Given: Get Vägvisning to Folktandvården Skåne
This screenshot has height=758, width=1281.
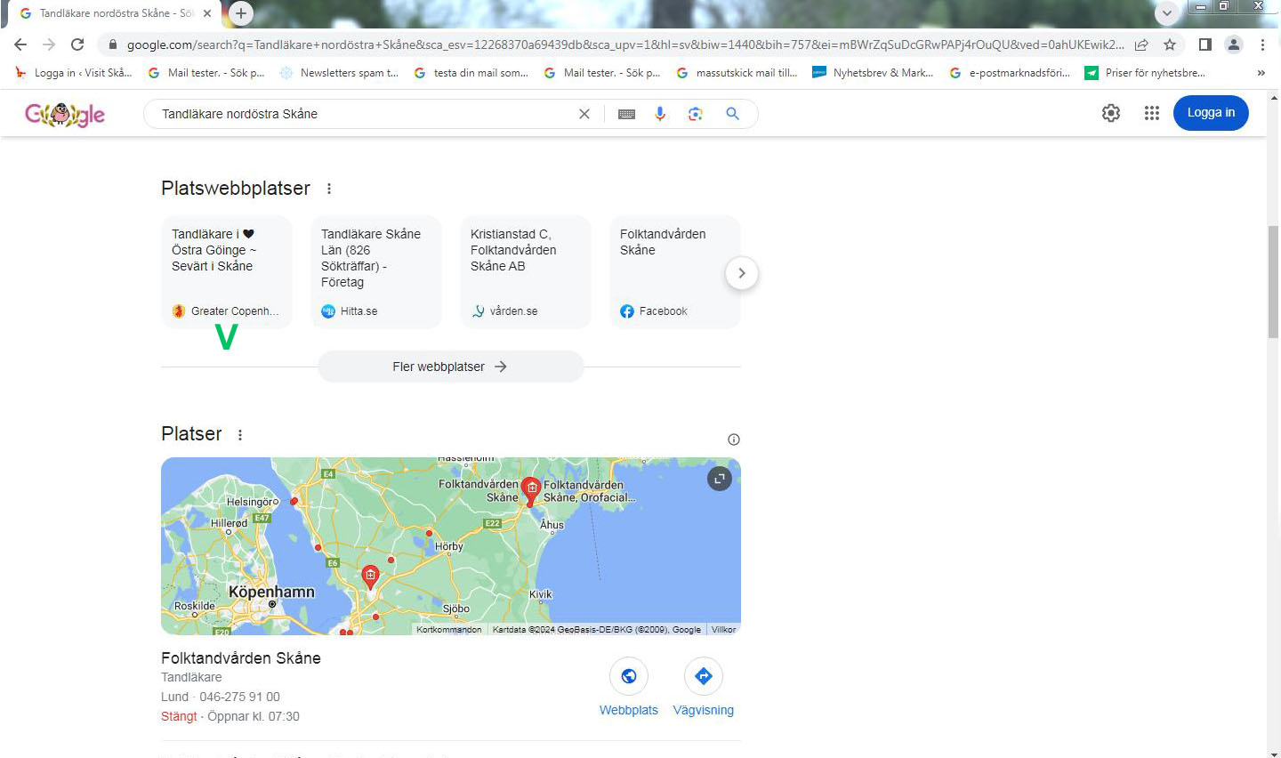Looking at the screenshot, I should point(704,687).
